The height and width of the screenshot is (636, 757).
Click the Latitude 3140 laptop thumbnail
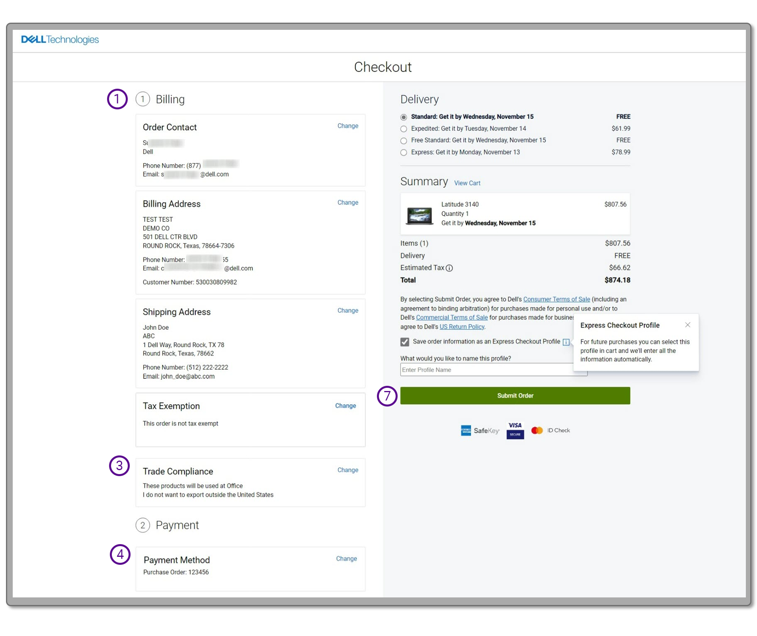click(x=419, y=216)
